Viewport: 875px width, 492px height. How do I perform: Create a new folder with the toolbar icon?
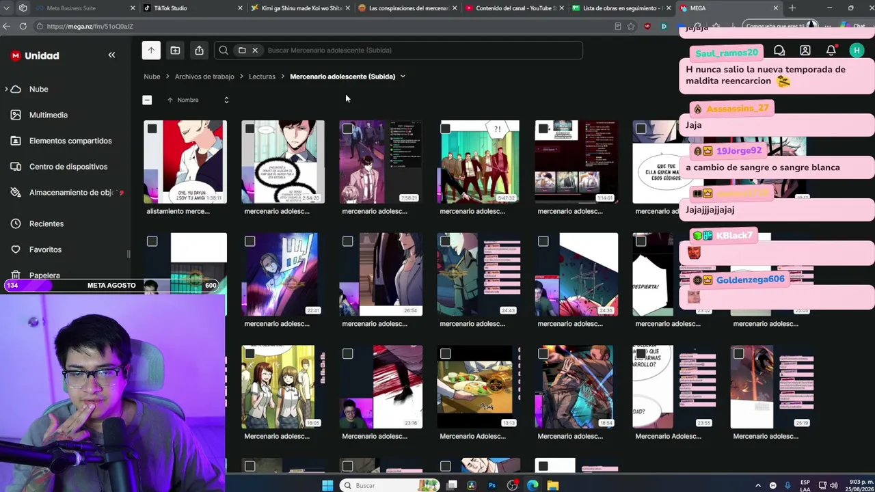click(x=175, y=50)
